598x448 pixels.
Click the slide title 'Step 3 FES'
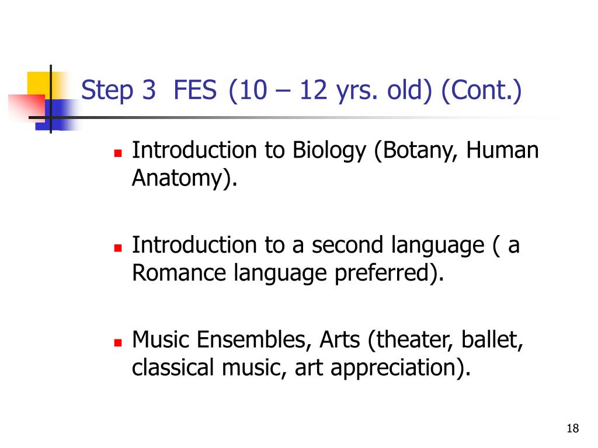[x=149, y=90]
